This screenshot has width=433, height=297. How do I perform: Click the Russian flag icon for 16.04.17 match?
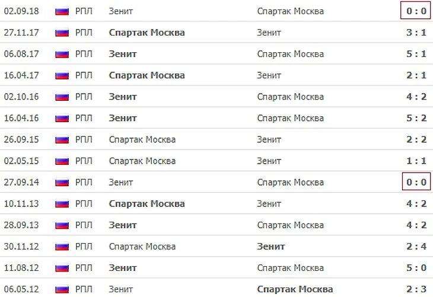tap(62, 76)
